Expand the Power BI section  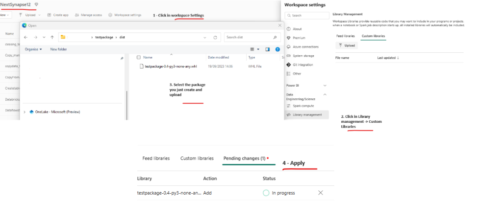[325, 86]
